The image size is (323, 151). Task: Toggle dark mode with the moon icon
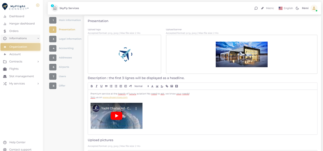click(297, 8)
